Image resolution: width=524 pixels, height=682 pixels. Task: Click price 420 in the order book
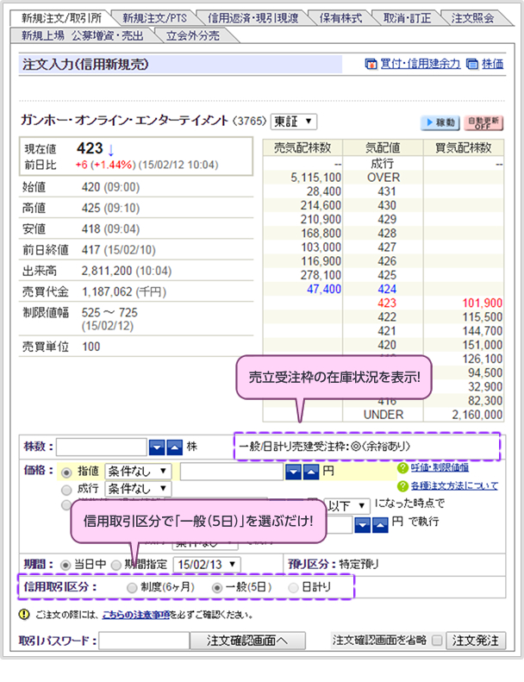click(387, 345)
